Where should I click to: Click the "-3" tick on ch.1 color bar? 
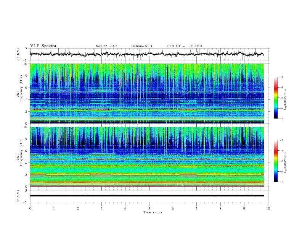coord(281,77)
